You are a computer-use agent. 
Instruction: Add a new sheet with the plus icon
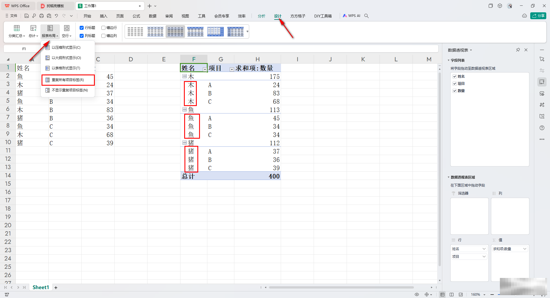pyautogui.click(x=56, y=287)
